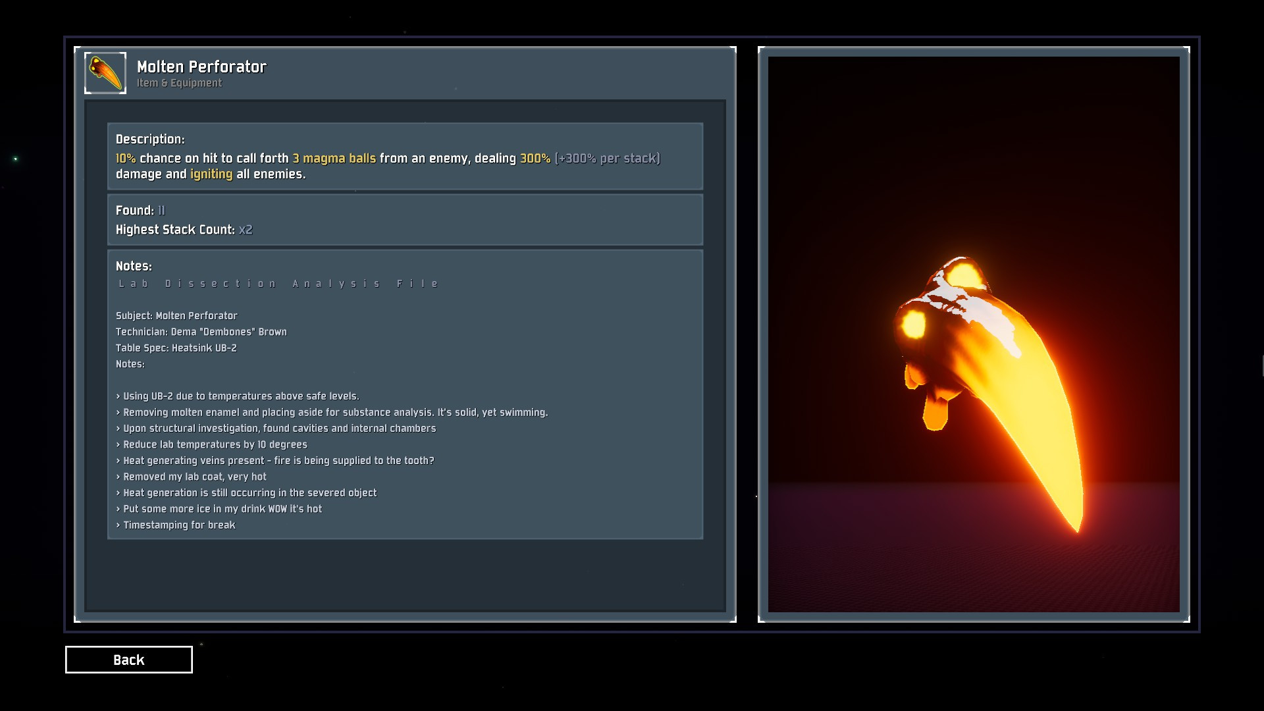Click the Technician Dema Brown line

click(201, 332)
